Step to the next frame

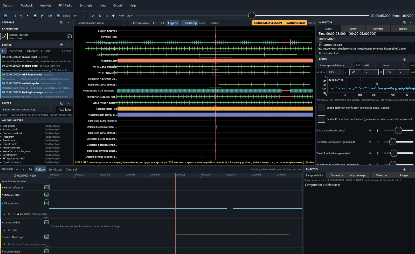[42, 16]
